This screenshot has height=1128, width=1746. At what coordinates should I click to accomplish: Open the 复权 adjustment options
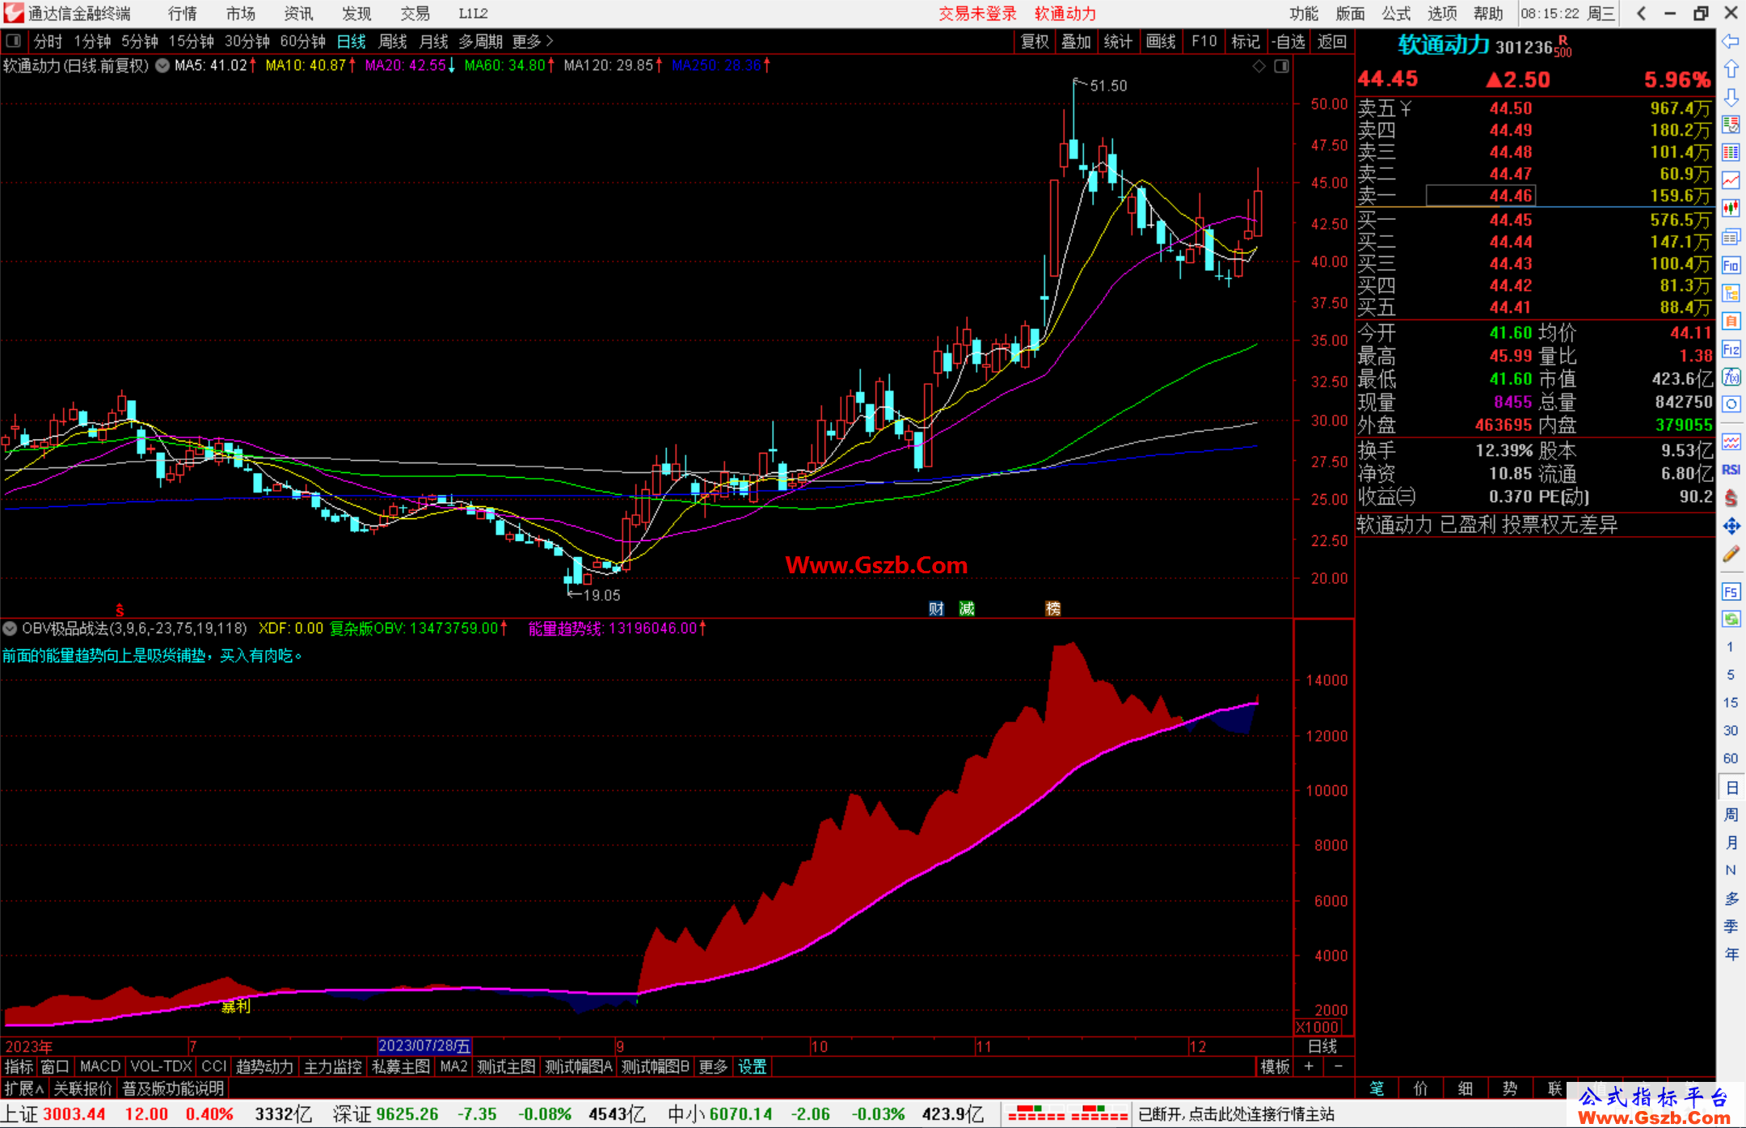click(1035, 41)
